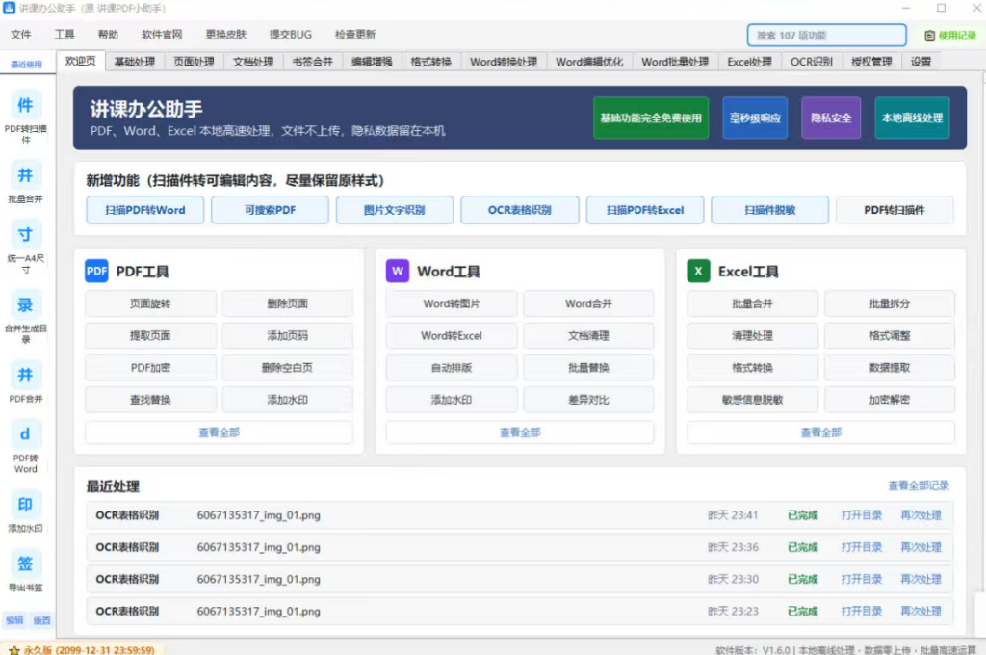
Task: Select 敏感信息脱敏 in Excel tools
Action: [753, 400]
